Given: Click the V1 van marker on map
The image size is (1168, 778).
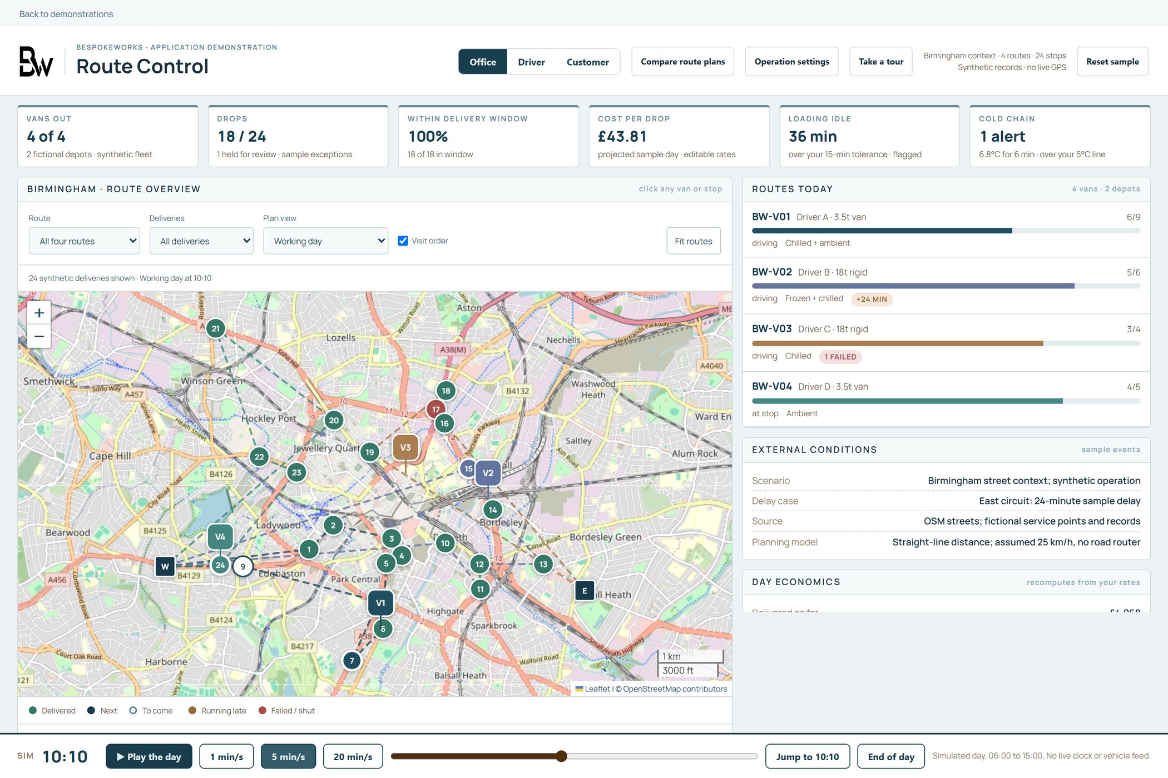Looking at the screenshot, I should 380,603.
